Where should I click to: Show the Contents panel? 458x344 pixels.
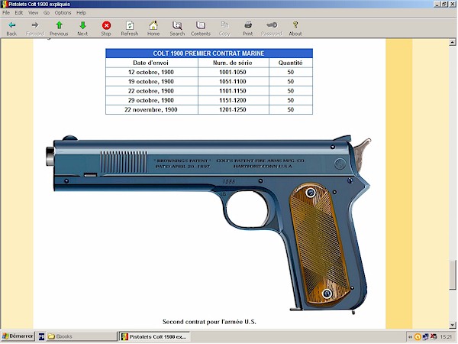(201, 25)
